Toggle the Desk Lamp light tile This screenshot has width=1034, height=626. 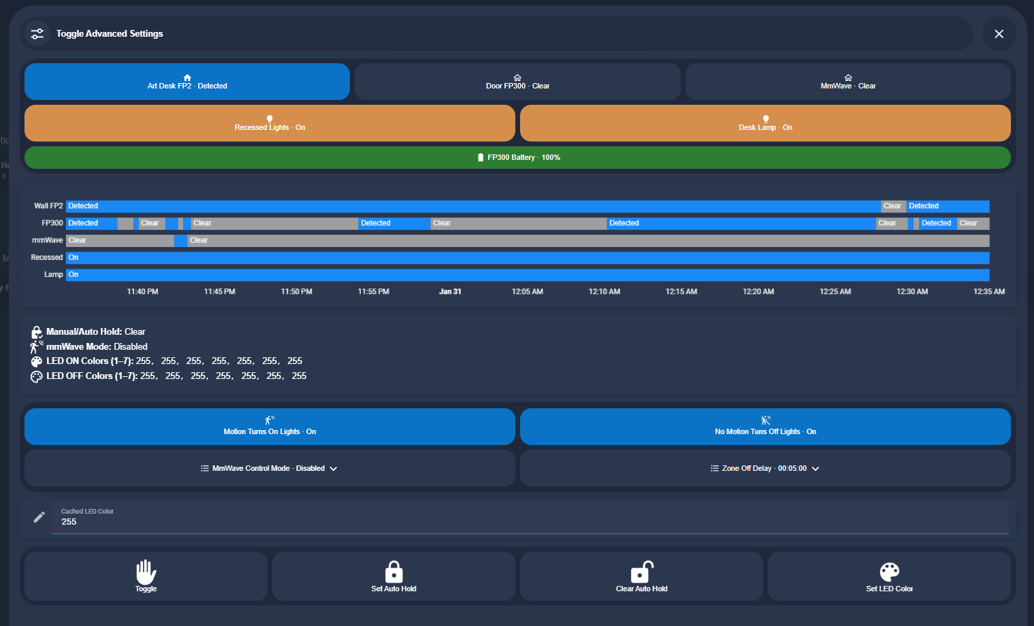pos(765,123)
